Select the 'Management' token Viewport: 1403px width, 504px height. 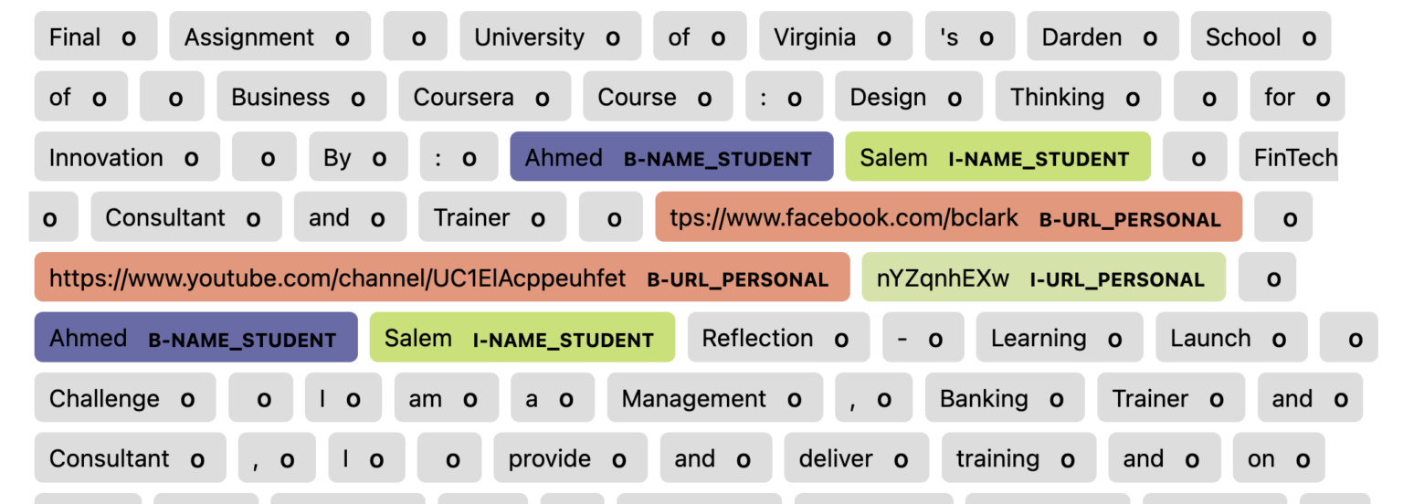coord(712,399)
